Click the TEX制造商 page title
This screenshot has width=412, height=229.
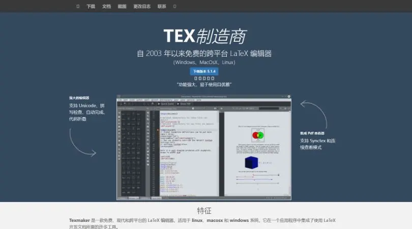(x=205, y=36)
